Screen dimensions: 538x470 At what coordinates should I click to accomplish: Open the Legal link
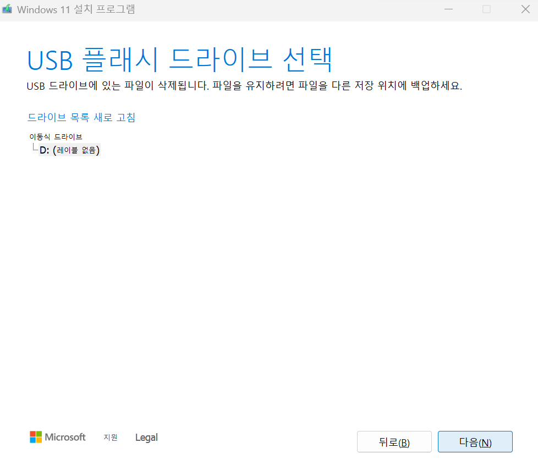click(x=146, y=438)
